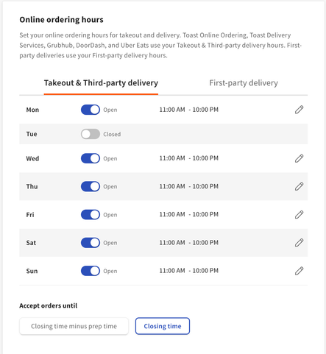Disable the Thu open toggle
This screenshot has width=326, height=354.
click(x=91, y=186)
